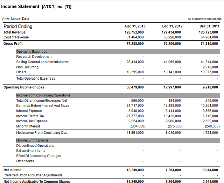Image resolution: width=224 pixels, height=183 pixels.
Task: Select the Interest Expense label
Action: (29, 111)
